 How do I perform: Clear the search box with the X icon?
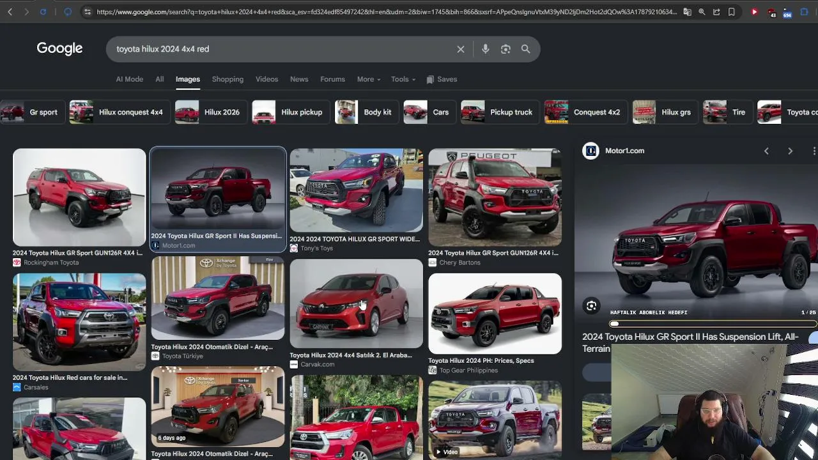[x=460, y=49]
